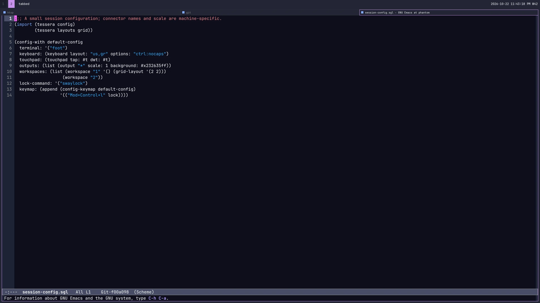Switch to workspace 1 in the bar

[3, 4]
